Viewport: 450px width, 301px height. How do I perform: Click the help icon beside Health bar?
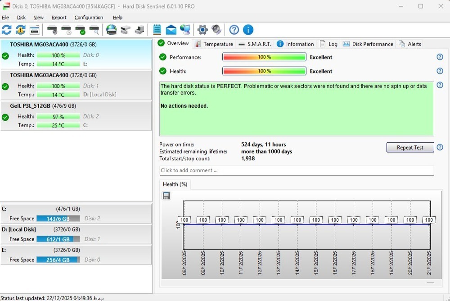[x=440, y=71]
